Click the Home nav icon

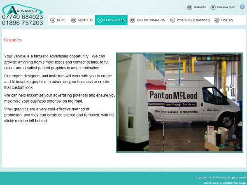pos(52,20)
